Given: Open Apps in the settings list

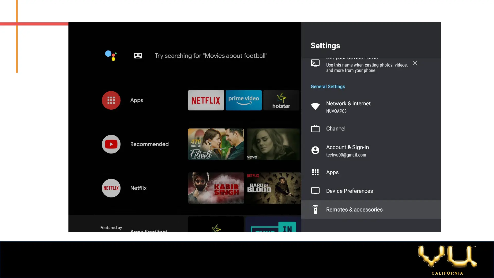Looking at the screenshot, I should click(332, 172).
